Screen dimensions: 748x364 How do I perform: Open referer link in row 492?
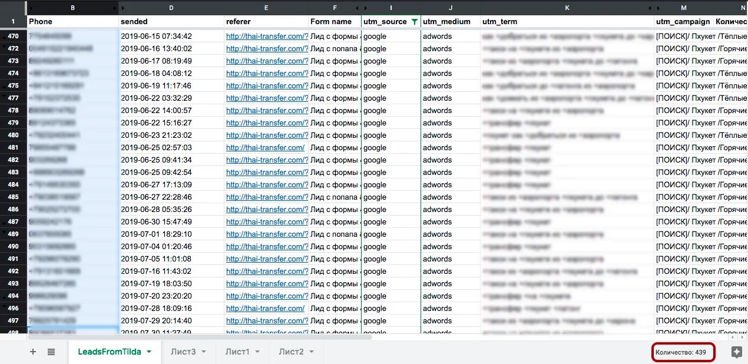coord(267,271)
